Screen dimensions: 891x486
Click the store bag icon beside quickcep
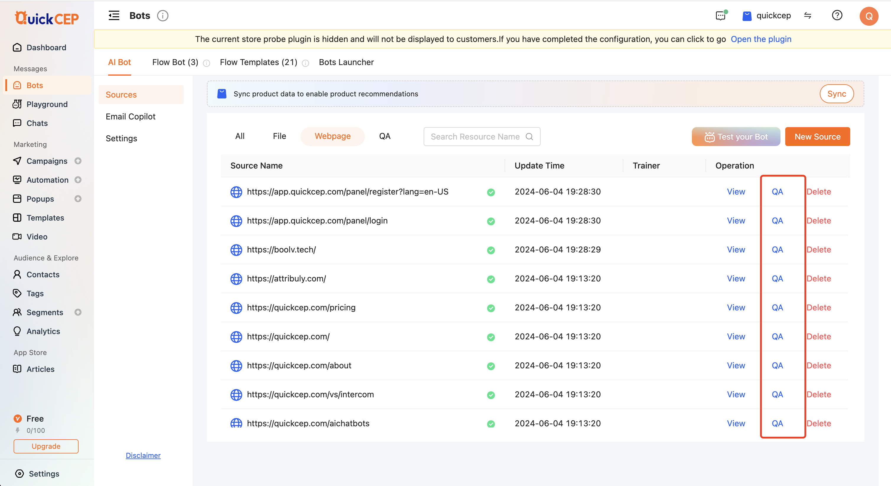click(x=747, y=16)
